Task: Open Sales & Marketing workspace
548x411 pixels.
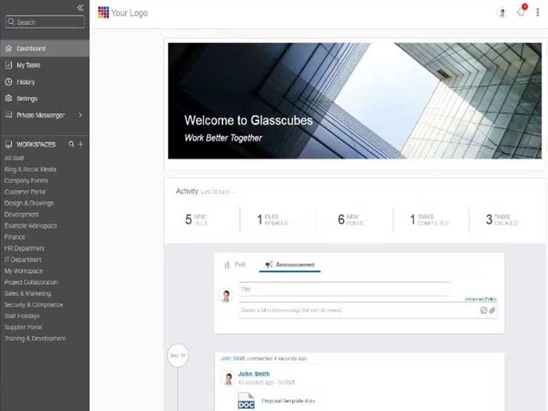Action: (27, 293)
